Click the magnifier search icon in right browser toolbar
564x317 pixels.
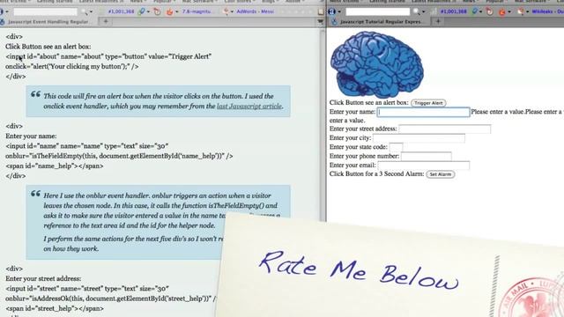tap(416, 11)
